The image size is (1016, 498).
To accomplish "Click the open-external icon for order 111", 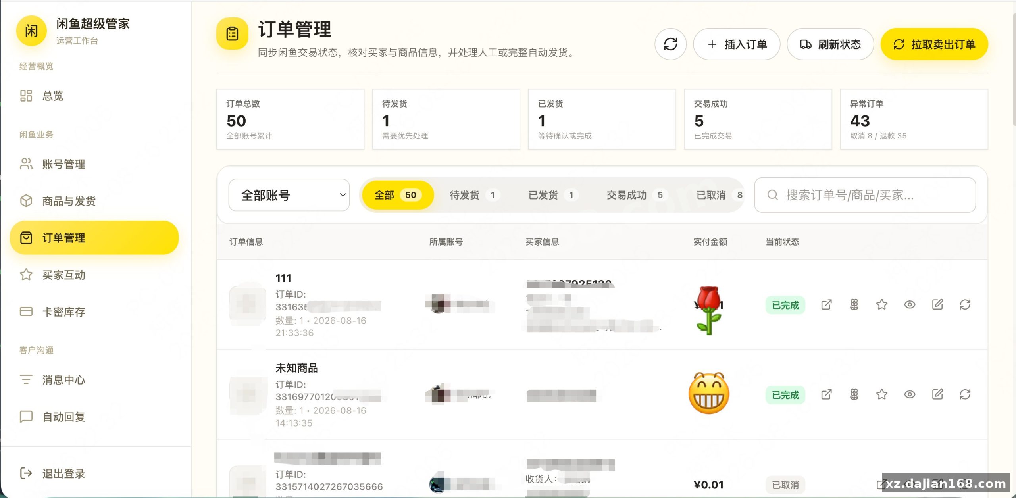I will (826, 305).
